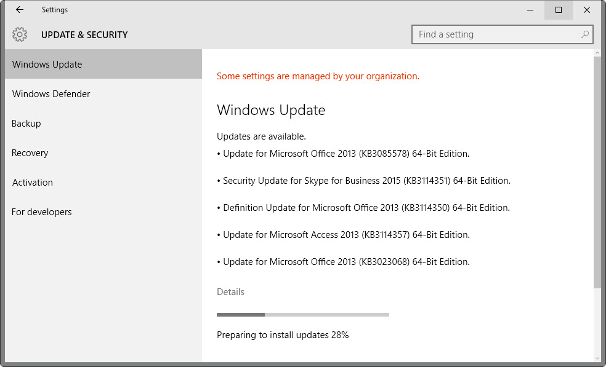Click the Skype for Business KB3114351 update
Screen dimensions: 606x367
pyautogui.click(x=364, y=181)
